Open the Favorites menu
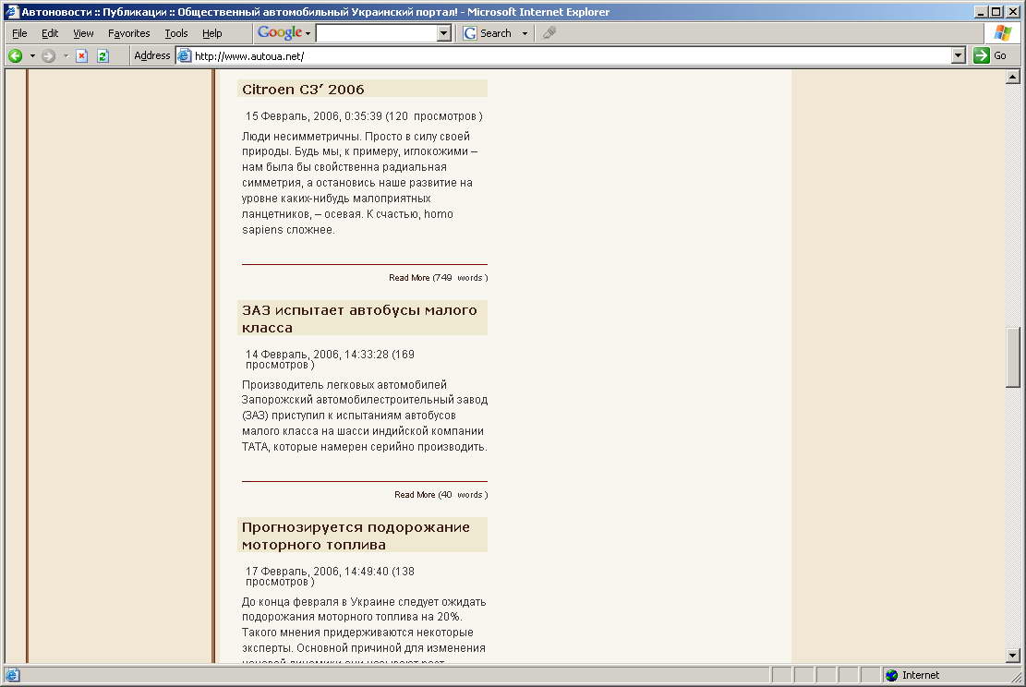The image size is (1026, 687). click(x=128, y=33)
